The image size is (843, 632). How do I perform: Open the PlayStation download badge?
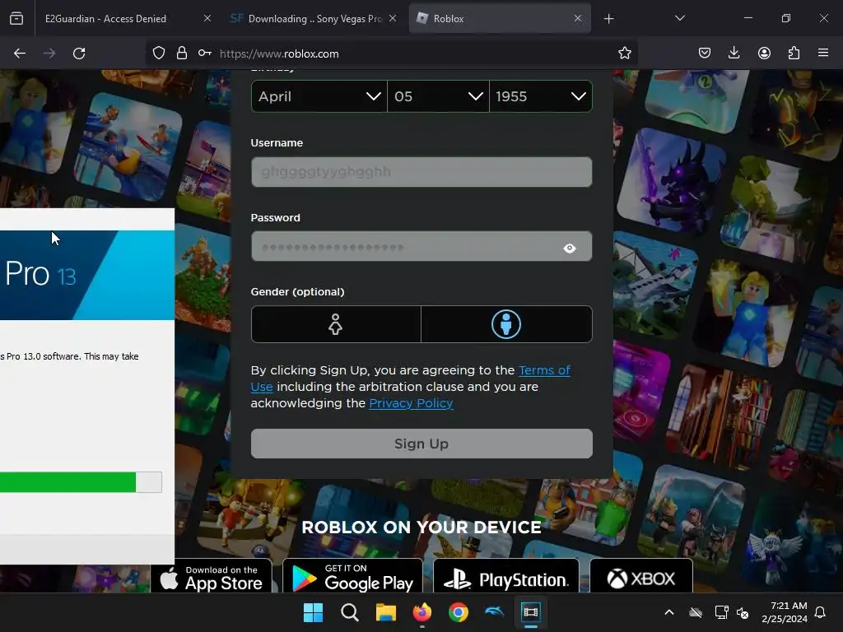coord(506,577)
